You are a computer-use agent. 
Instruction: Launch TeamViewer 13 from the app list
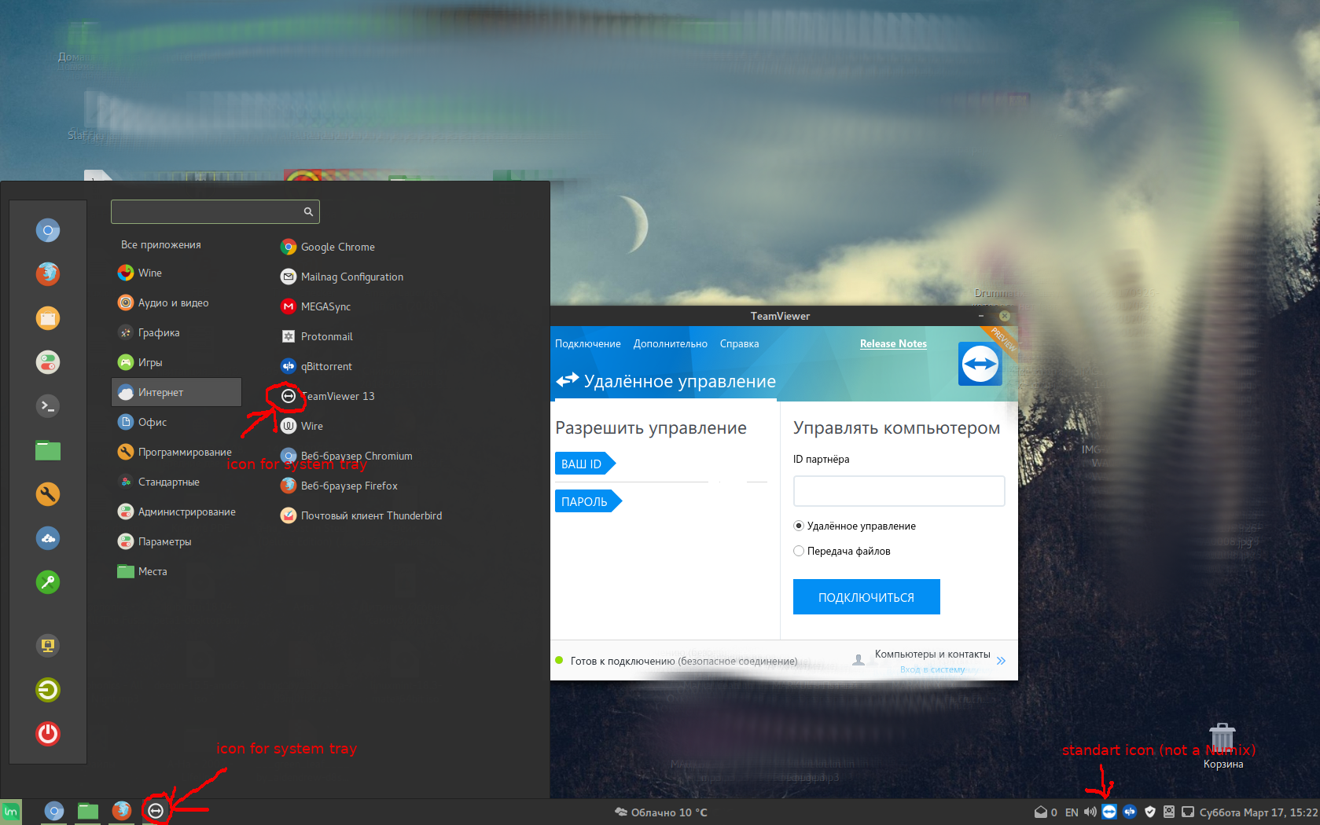tap(328, 396)
